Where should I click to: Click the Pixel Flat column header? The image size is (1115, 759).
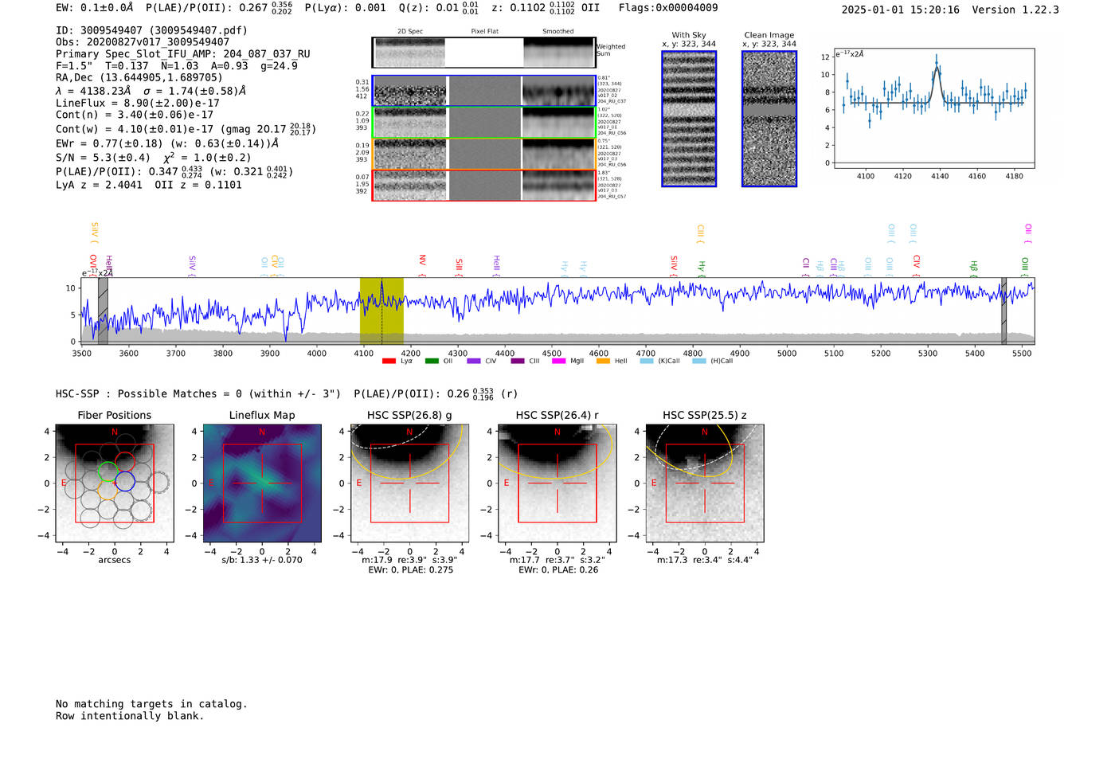pos(484,32)
